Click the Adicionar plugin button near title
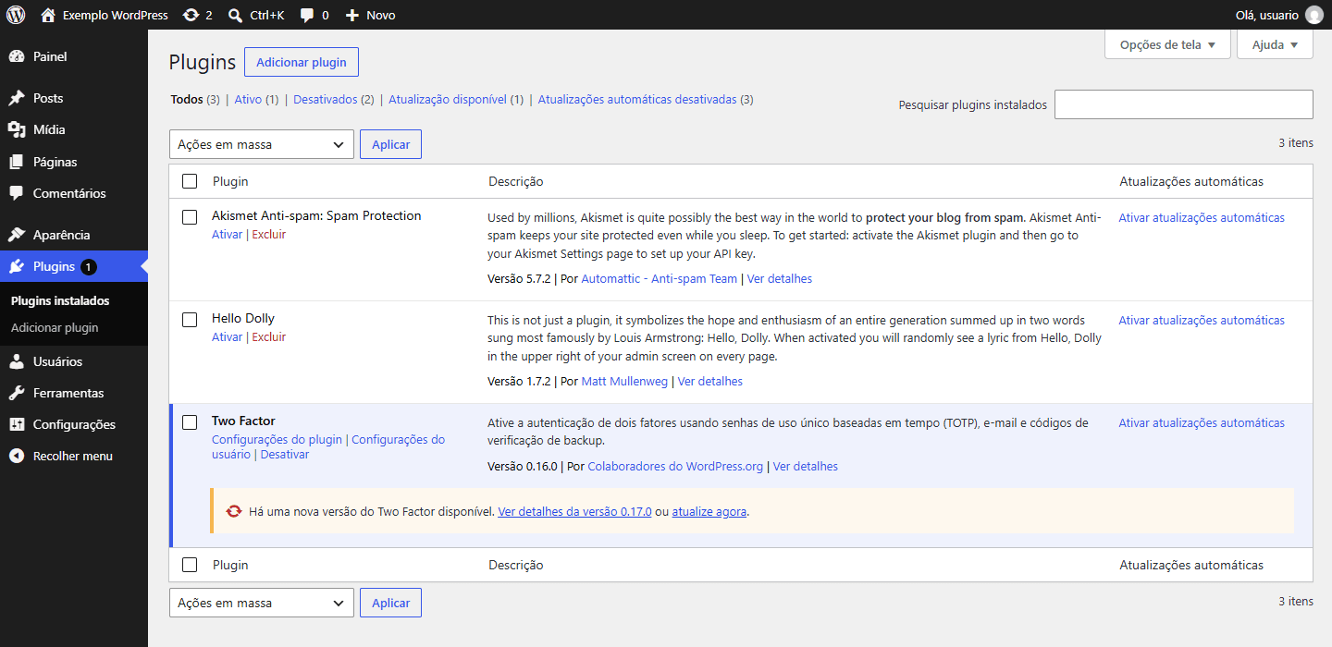1332x647 pixels. (302, 62)
